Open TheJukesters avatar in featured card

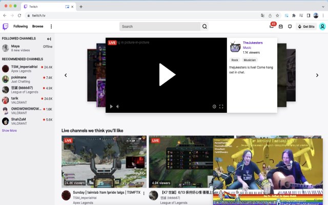click(x=235, y=47)
